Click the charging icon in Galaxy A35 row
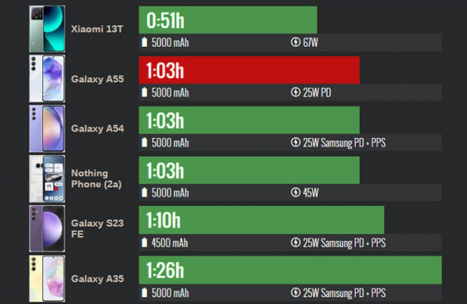 pos(295,292)
